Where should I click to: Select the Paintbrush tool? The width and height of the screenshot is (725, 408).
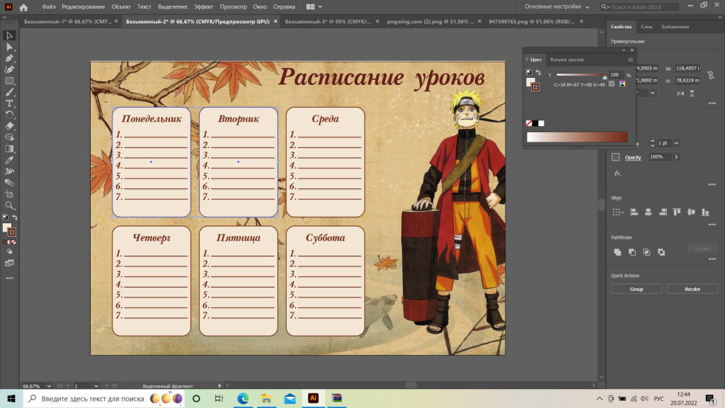pos(9,92)
